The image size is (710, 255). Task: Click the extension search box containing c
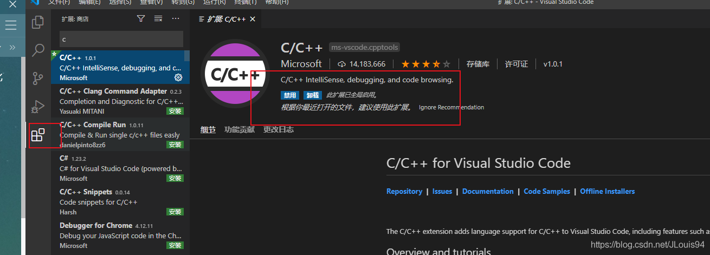click(121, 39)
